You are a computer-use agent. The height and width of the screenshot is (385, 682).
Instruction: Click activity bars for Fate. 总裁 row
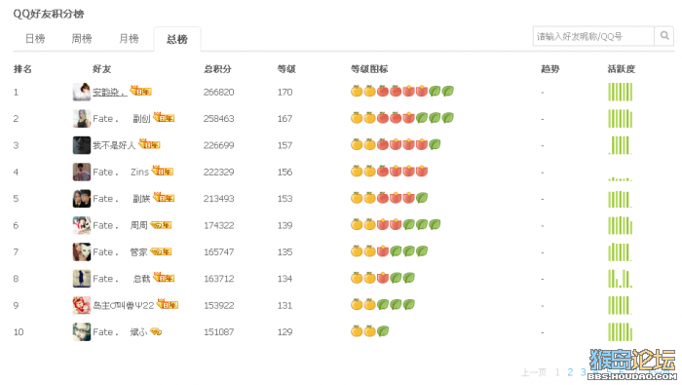[621, 279]
